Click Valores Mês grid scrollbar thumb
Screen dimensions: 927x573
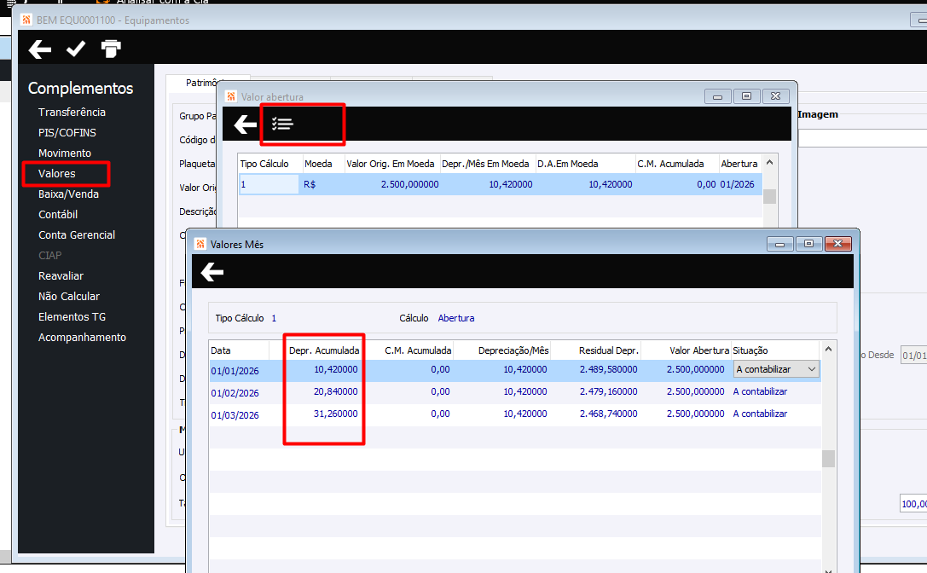tap(828, 458)
